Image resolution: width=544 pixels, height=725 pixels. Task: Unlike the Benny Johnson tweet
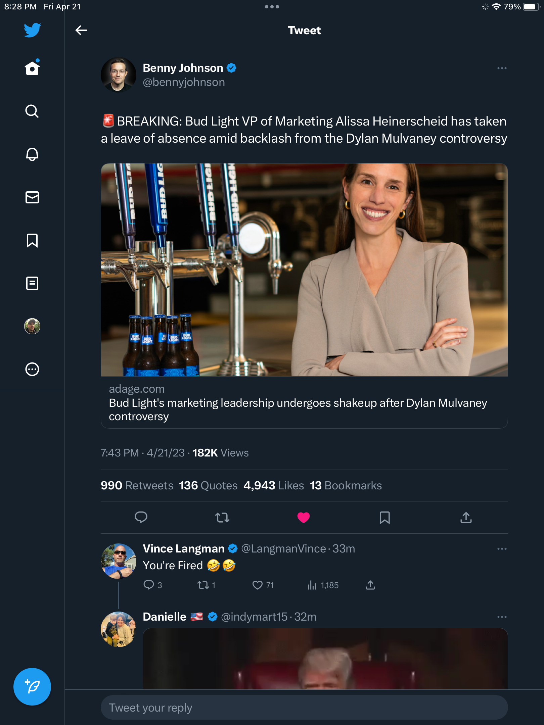coord(303,518)
